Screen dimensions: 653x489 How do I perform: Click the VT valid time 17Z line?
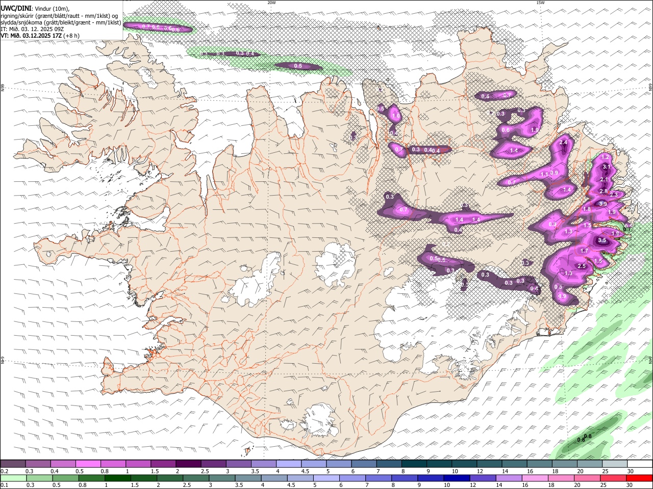[x=40, y=36]
